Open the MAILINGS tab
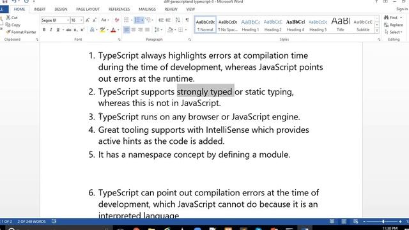Image resolution: width=409 pixels, height=230 pixels. pyautogui.click(x=147, y=9)
